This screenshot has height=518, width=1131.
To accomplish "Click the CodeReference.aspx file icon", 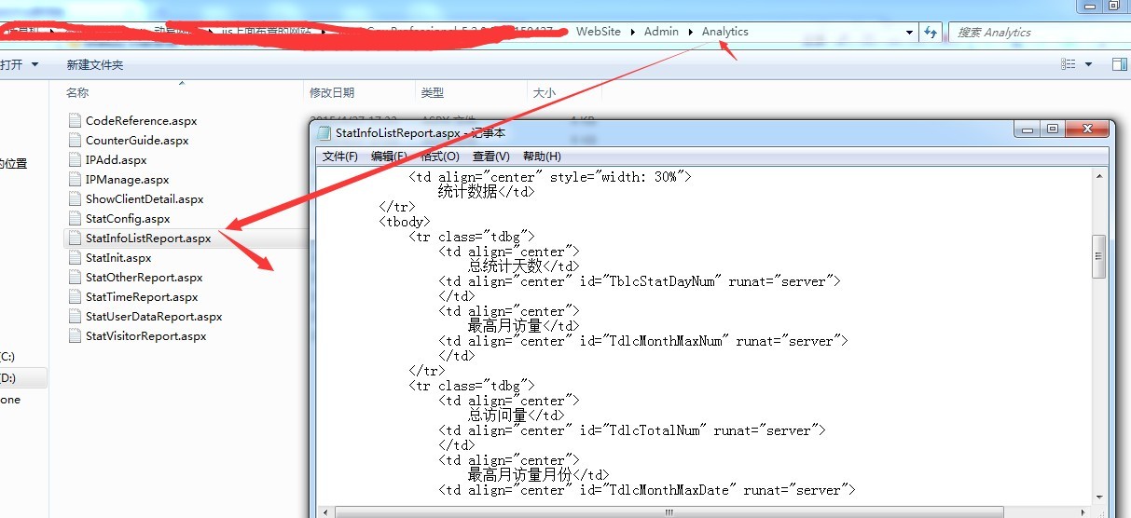I will 76,120.
